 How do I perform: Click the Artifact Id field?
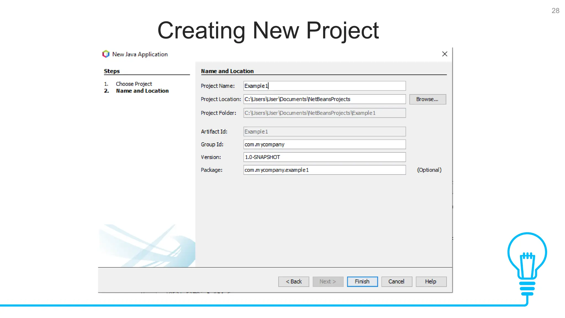pyautogui.click(x=324, y=132)
